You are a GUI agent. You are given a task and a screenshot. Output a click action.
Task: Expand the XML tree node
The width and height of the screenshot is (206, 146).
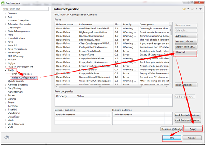[x=6, y=127]
